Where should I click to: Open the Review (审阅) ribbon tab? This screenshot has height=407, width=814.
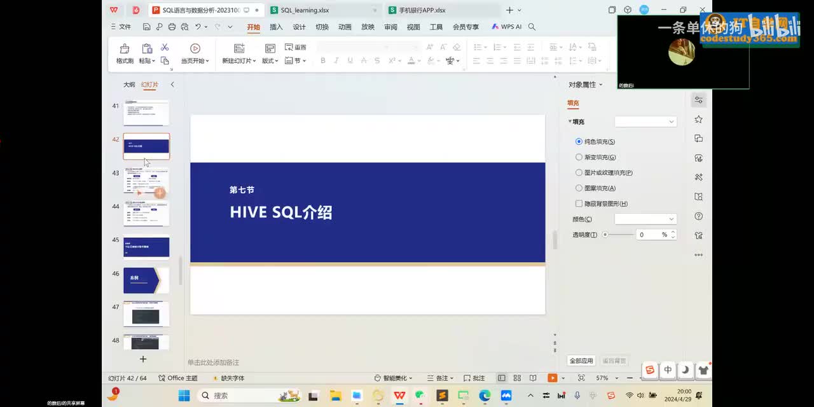tap(390, 27)
